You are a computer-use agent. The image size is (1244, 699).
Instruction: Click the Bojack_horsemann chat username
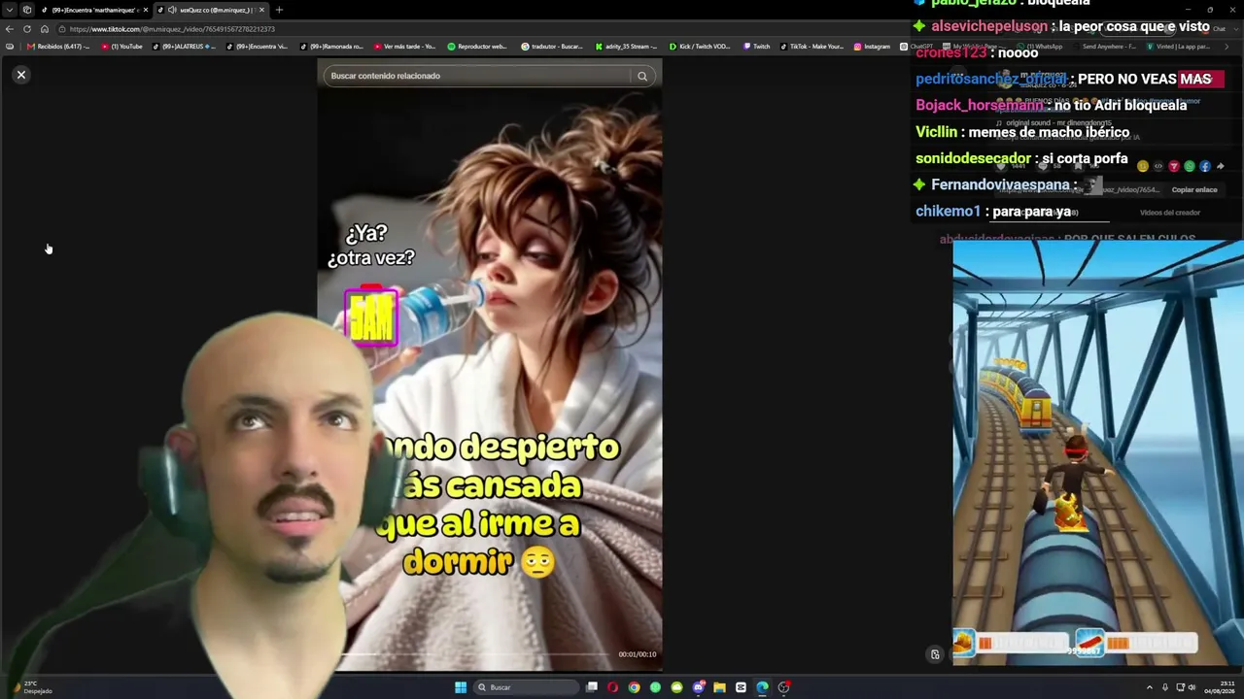981,105
